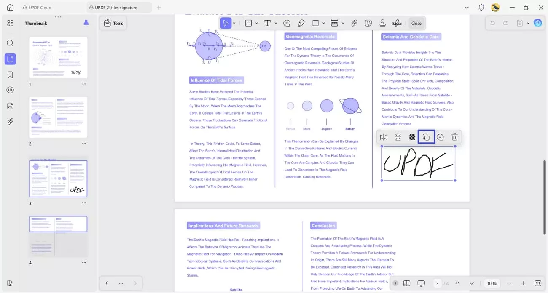Select the pencil drawing tool

coord(301,23)
